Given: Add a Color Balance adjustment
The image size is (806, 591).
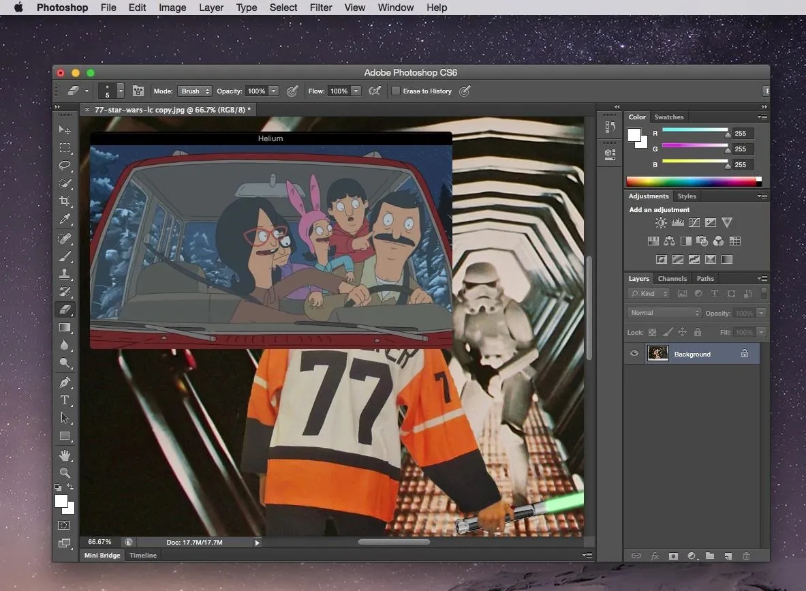Looking at the screenshot, I should click(x=669, y=241).
